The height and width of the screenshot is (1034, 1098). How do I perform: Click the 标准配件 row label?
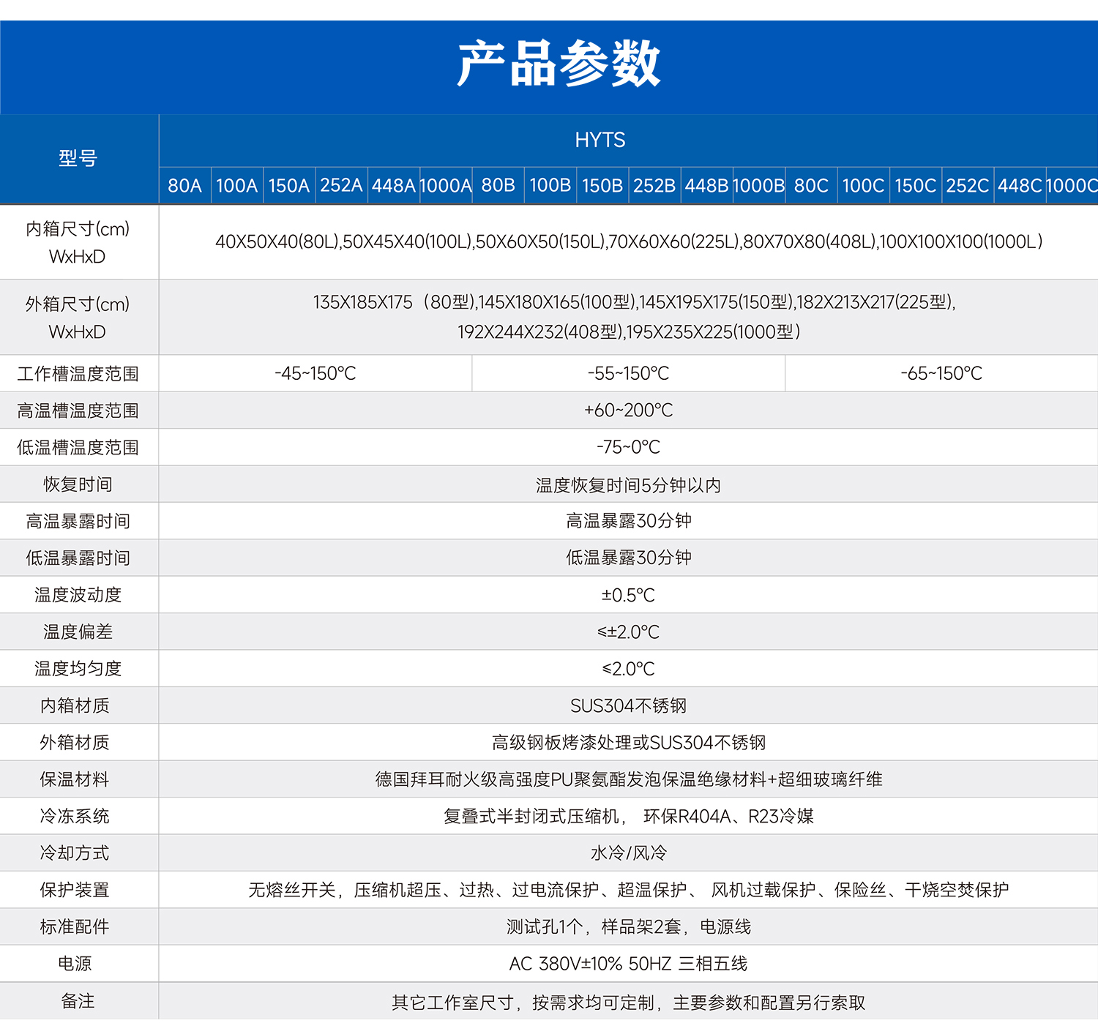[x=75, y=926]
